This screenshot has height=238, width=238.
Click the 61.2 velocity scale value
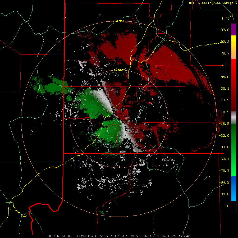pyautogui.click(x=225, y=65)
